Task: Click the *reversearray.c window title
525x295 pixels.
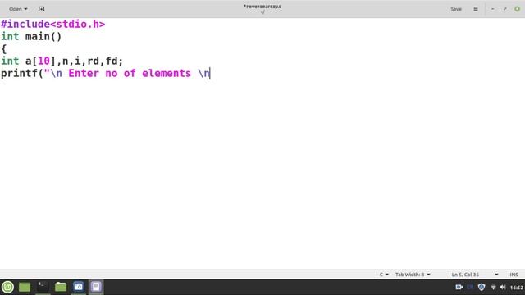Action: point(262,7)
